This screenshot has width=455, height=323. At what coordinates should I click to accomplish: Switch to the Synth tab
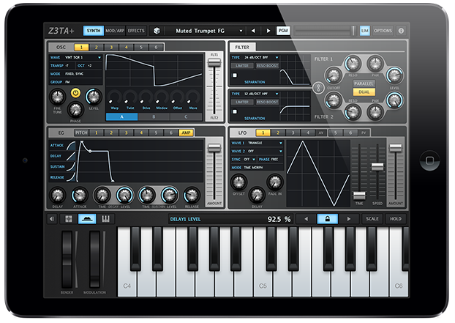pyautogui.click(x=94, y=31)
